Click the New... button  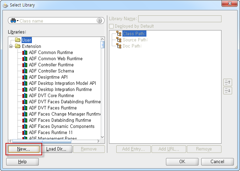click(x=24, y=149)
